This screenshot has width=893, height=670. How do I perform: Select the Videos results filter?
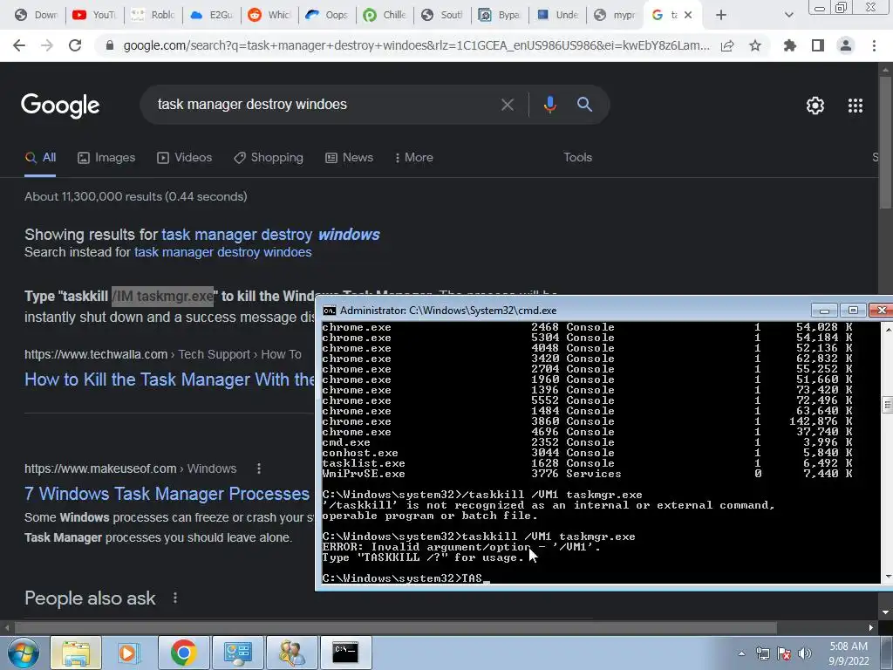point(185,158)
